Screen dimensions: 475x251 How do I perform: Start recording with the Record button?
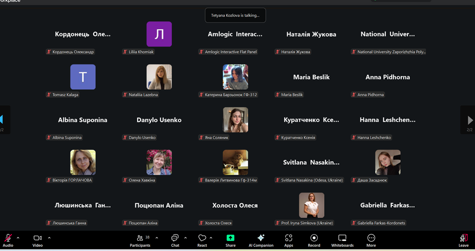[x=314, y=240]
